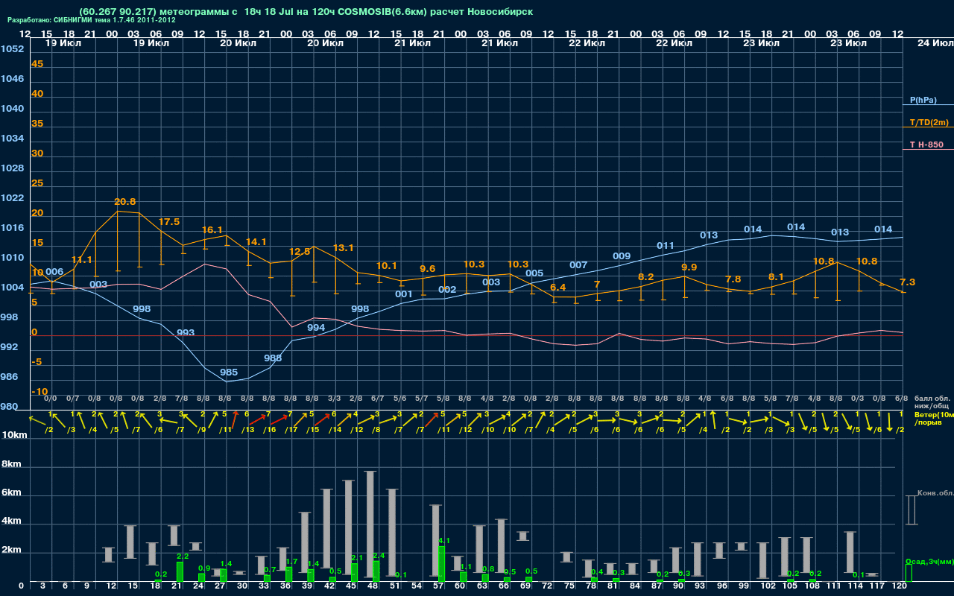
Task: Click the temperature value 6.4
Action: pos(557,288)
